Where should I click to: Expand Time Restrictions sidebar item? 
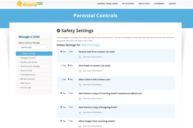(x=28, y=75)
